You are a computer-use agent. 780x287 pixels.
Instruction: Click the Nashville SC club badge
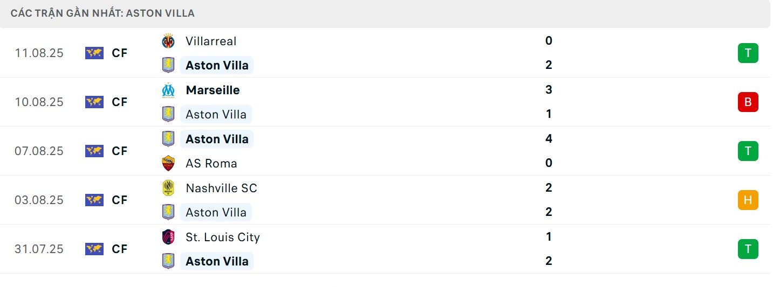[x=168, y=188]
